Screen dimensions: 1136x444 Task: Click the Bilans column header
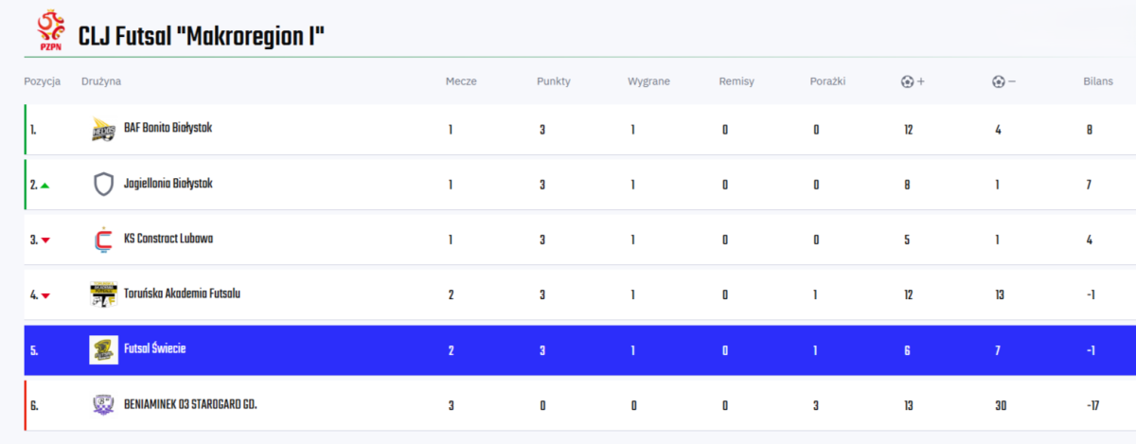[1098, 81]
